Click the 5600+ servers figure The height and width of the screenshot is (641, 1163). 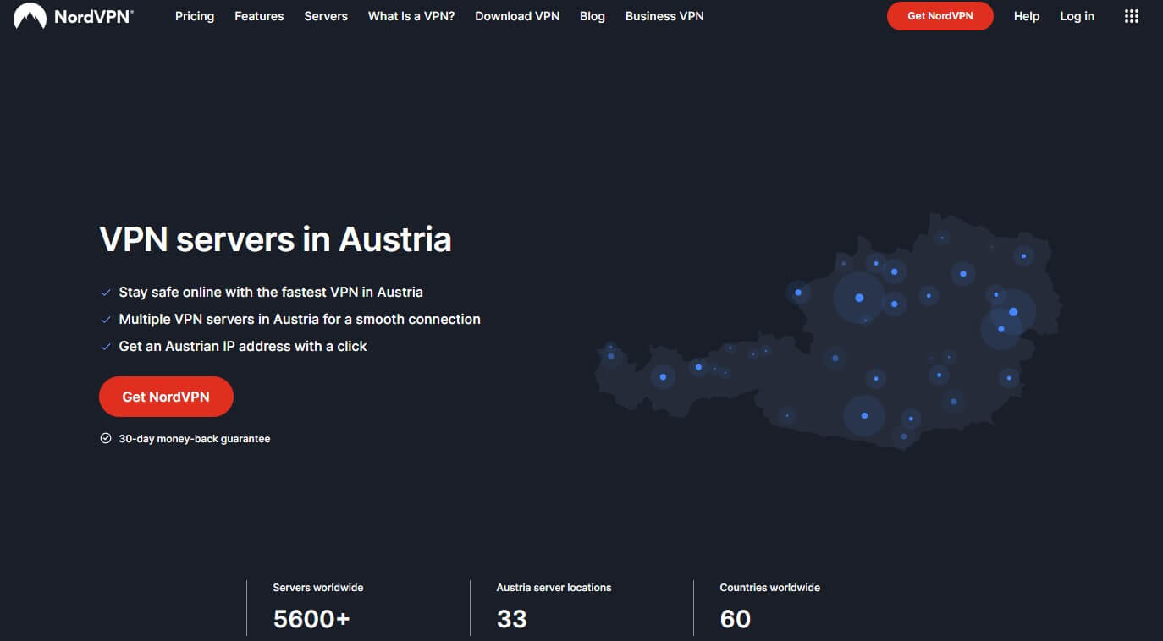click(311, 619)
